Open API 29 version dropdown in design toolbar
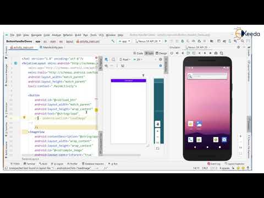This screenshot has width=264, height=198. point(137,59)
